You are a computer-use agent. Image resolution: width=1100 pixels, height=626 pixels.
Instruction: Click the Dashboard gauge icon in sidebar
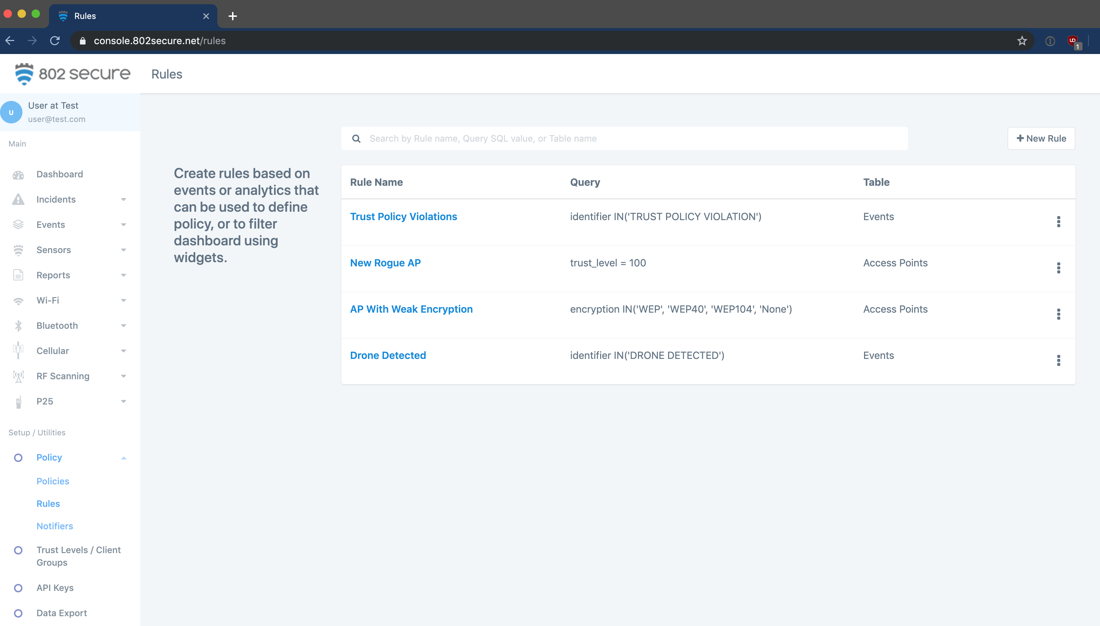tap(18, 175)
